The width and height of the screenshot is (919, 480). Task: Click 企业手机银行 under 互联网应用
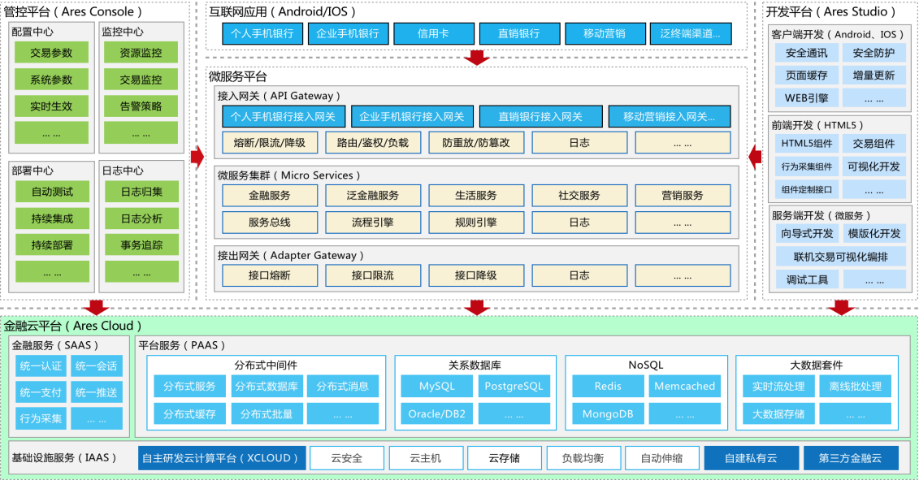(348, 34)
